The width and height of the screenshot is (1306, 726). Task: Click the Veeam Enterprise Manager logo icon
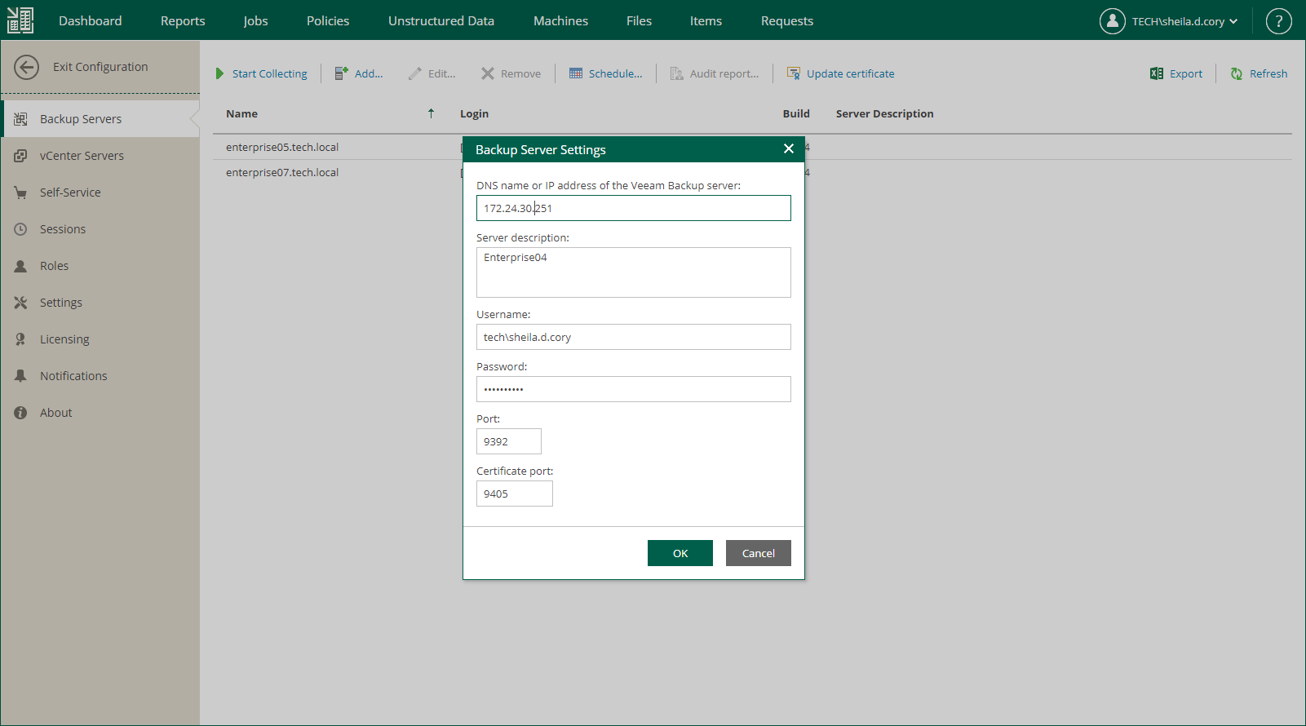[x=20, y=20]
